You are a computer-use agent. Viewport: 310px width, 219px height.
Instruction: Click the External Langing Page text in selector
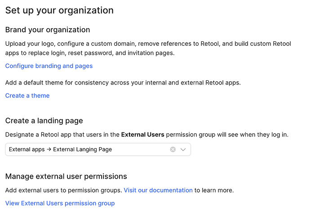pyautogui.click(x=82, y=149)
